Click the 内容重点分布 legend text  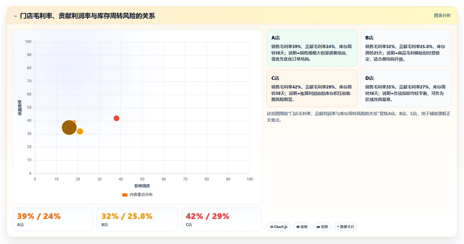pyautogui.click(x=141, y=195)
